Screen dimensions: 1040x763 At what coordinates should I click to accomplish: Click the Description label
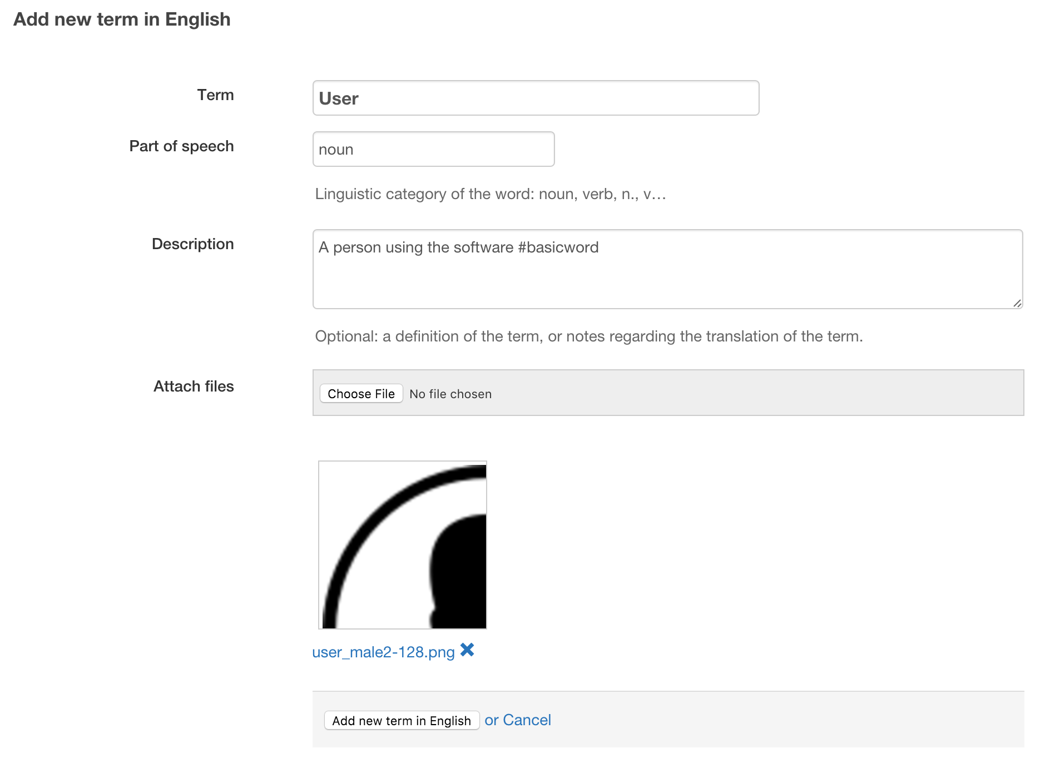click(192, 244)
